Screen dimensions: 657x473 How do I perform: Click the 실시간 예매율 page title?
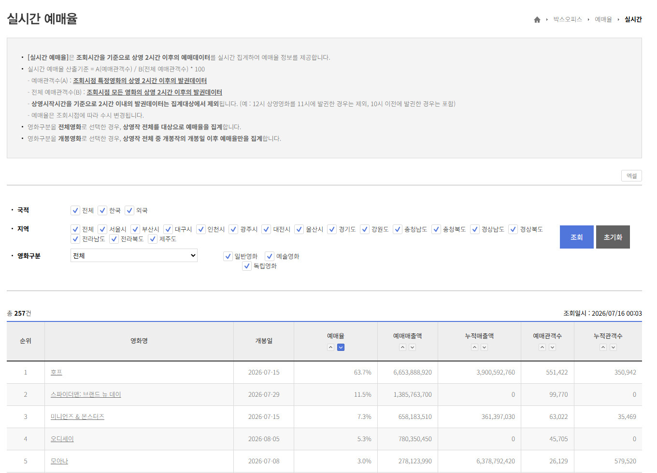(x=42, y=19)
